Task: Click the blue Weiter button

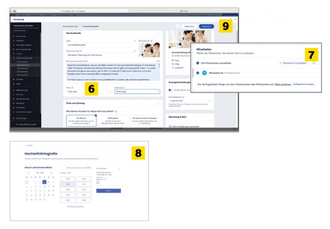Action: (108, 191)
